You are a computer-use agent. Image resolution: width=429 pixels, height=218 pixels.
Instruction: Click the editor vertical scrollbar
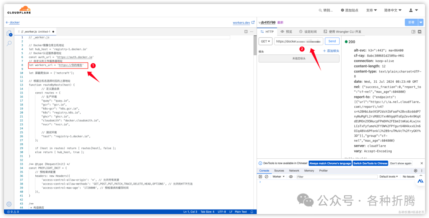pos(255,45)
